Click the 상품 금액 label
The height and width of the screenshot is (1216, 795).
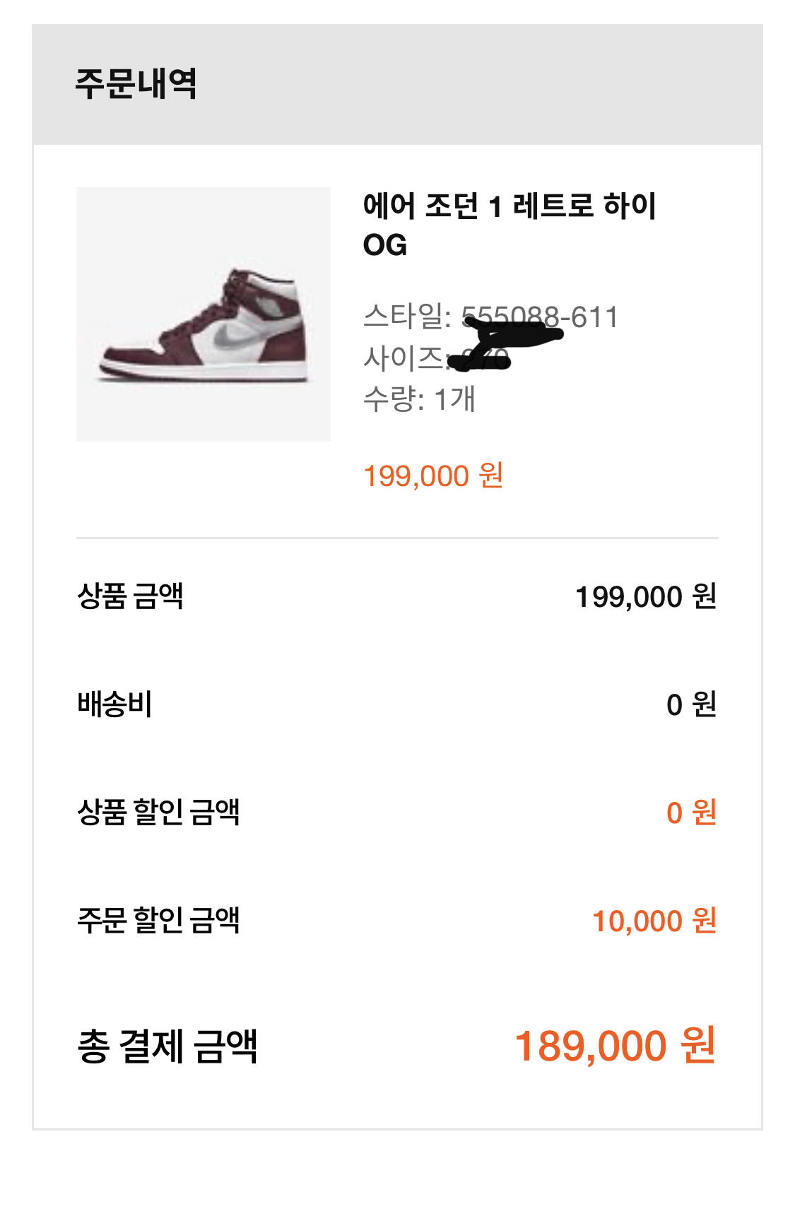pos(130,596)
